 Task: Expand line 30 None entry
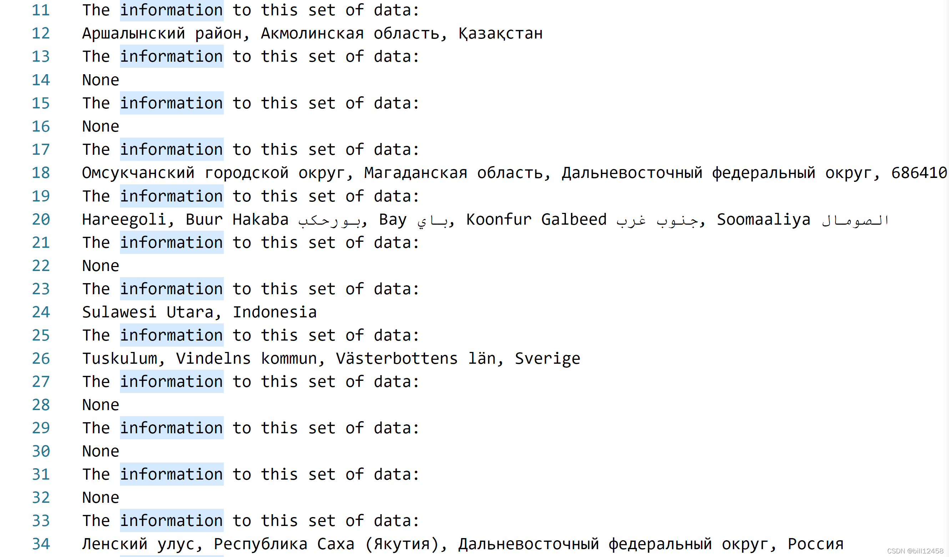point(100,451)
